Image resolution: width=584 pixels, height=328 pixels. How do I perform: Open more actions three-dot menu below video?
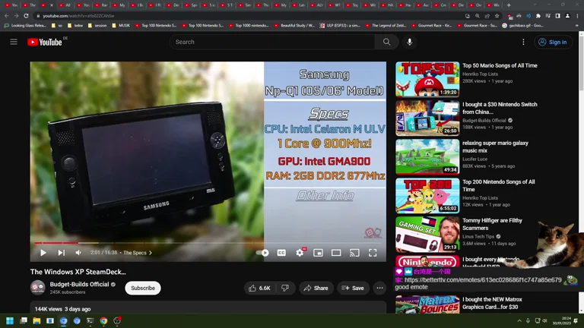click(379, 289)
